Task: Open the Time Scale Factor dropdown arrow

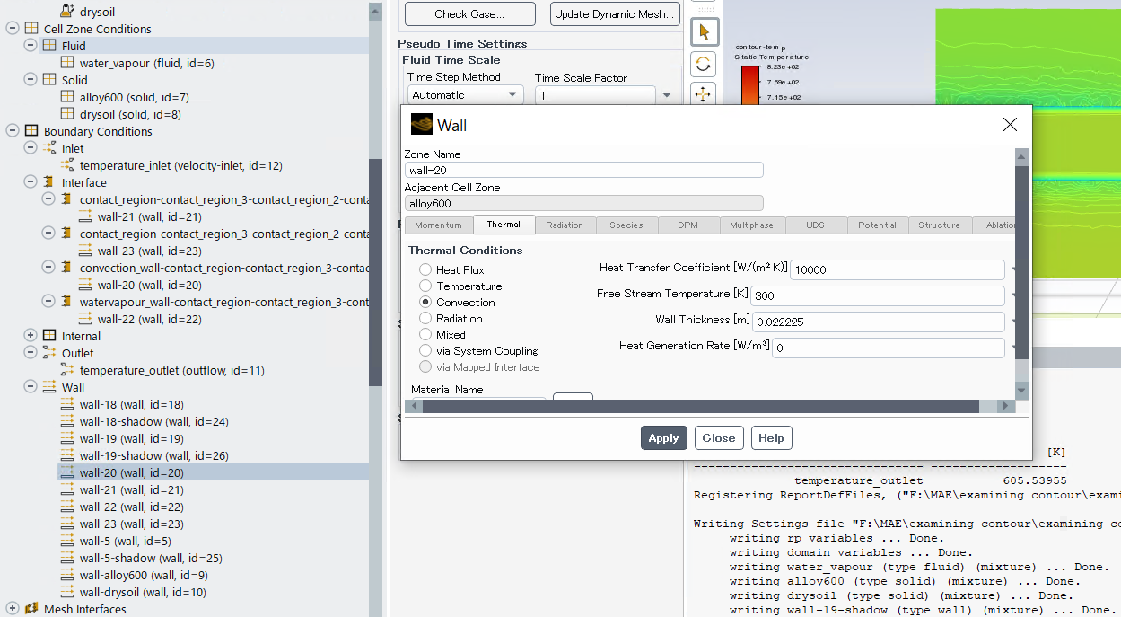Action: [666, 94]
